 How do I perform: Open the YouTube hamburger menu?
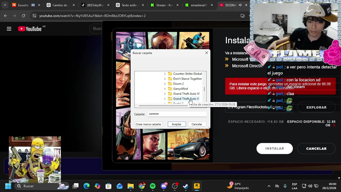pyautogui.click(x=9, y=29)
